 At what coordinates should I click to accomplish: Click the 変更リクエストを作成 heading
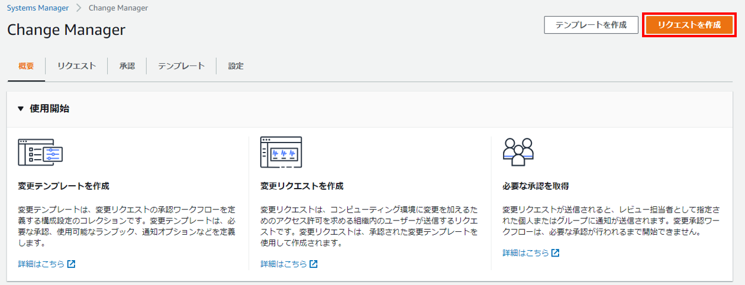[302, 186]
